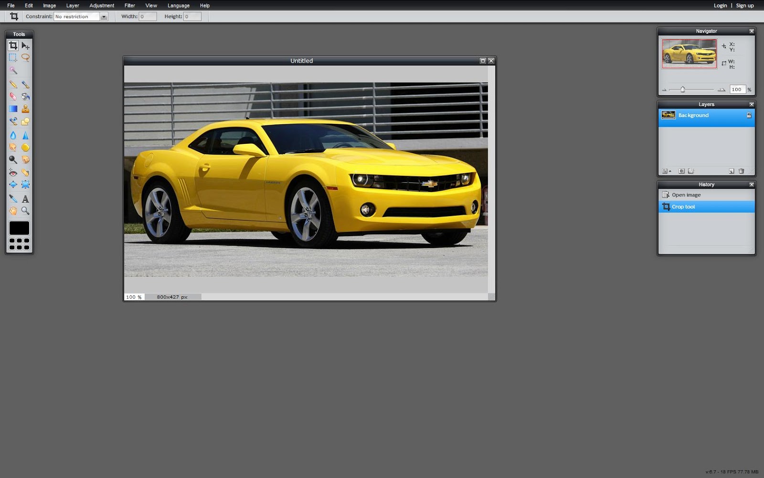This screenshot has height=478, width=764.
Task: Activate the Red eye reduction tool
Action: coord(13,173)
